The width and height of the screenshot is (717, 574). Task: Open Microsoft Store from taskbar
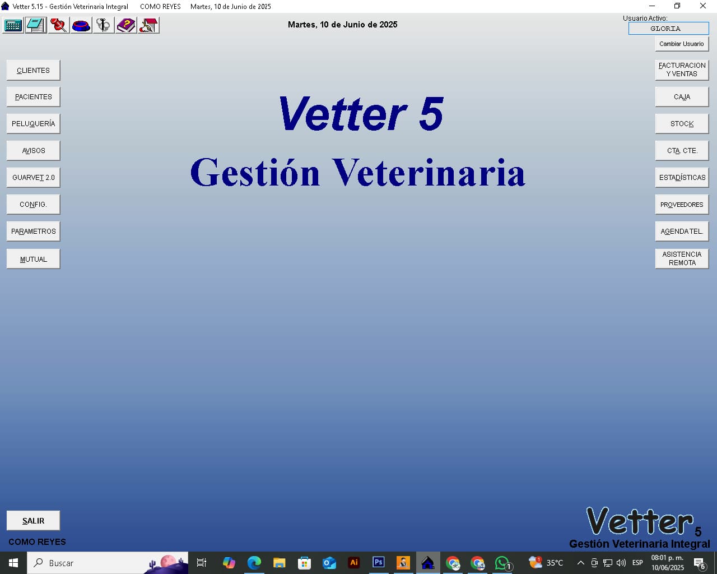pyautogui.click(x=304, y=563)
